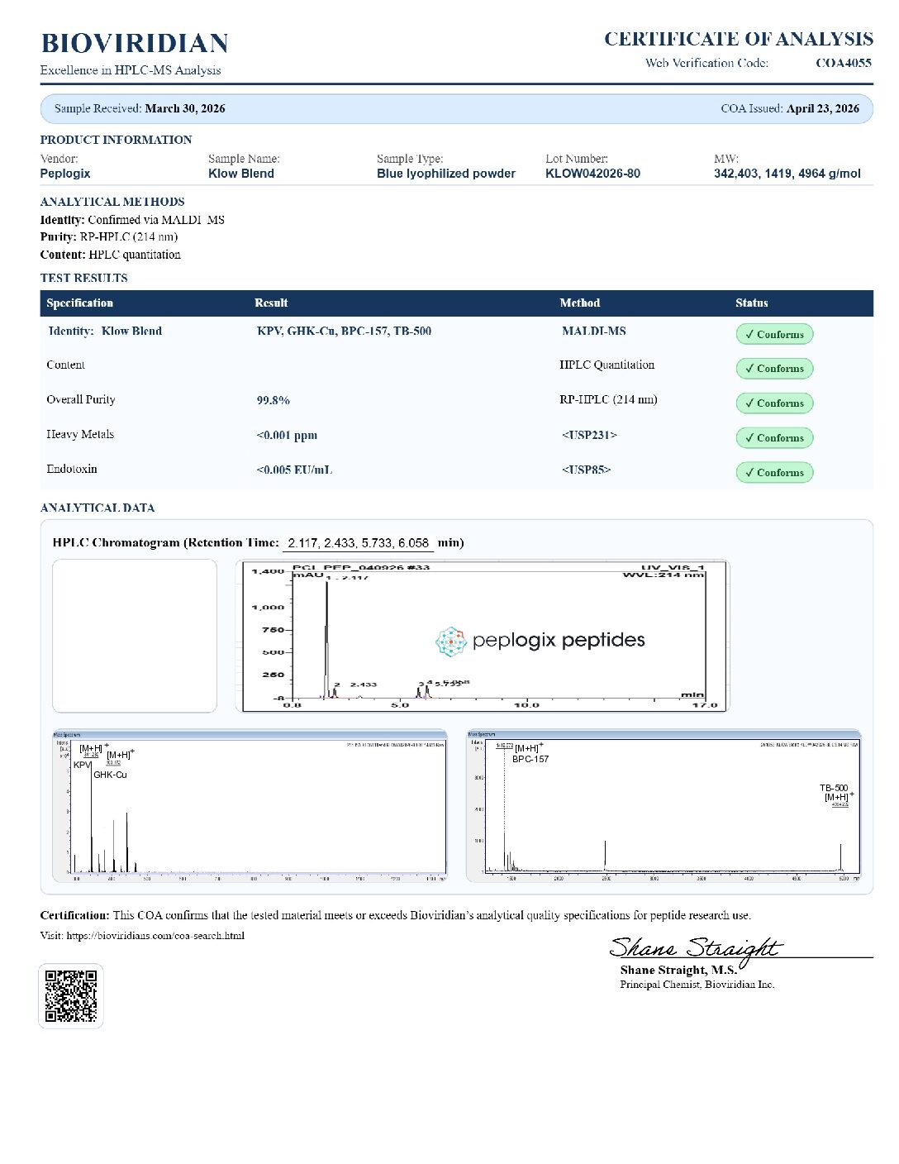Click the 99.8% purity result
The width and height of the screenshot is (899, 1164).
pos(274,400)
